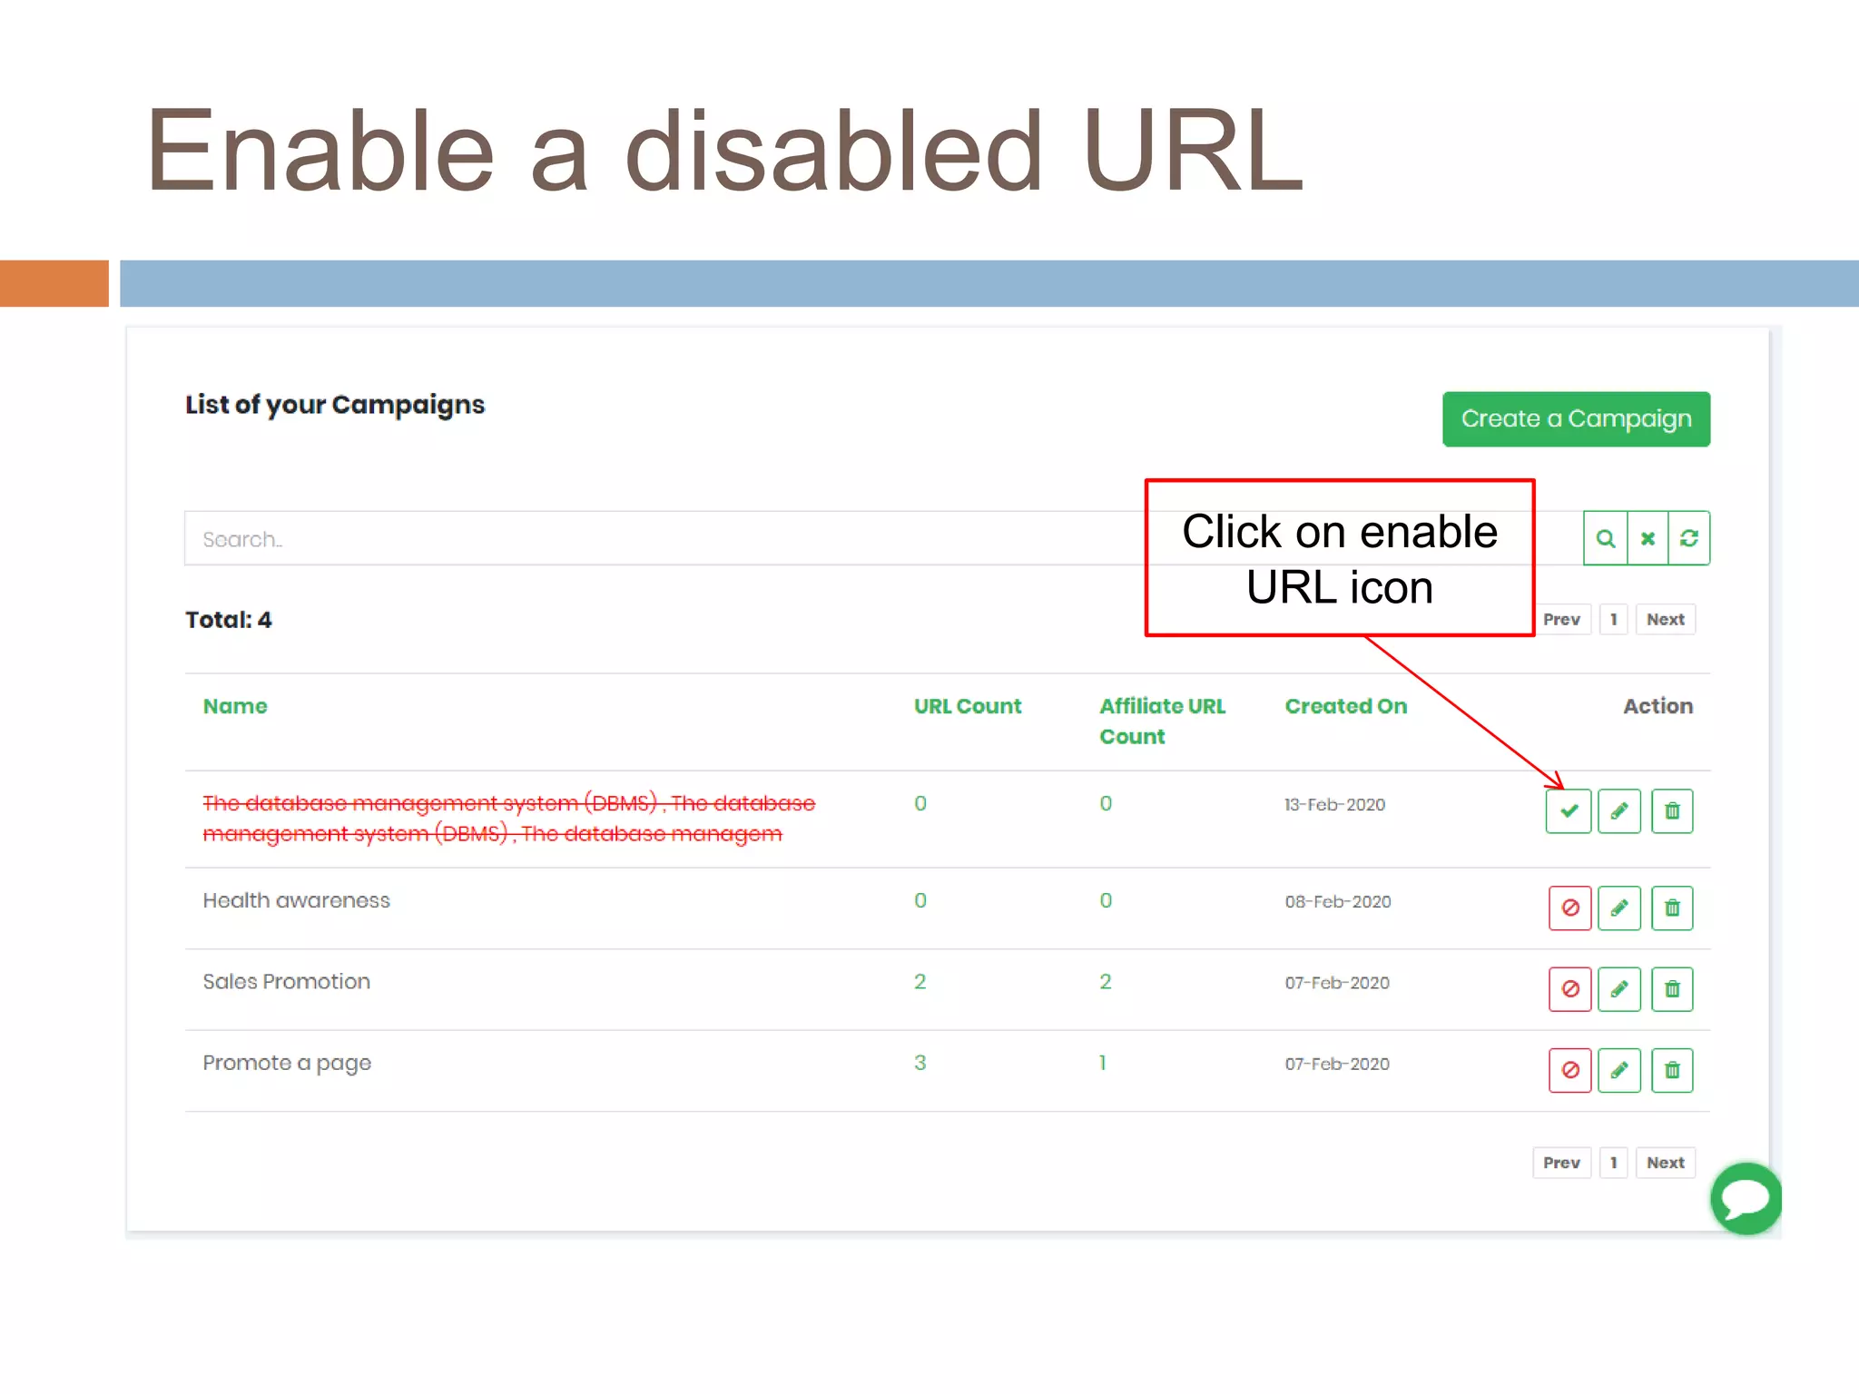Select page 1 in top pagination
This screenshot has width=1859, height=1394.
tap(1613, 620)
